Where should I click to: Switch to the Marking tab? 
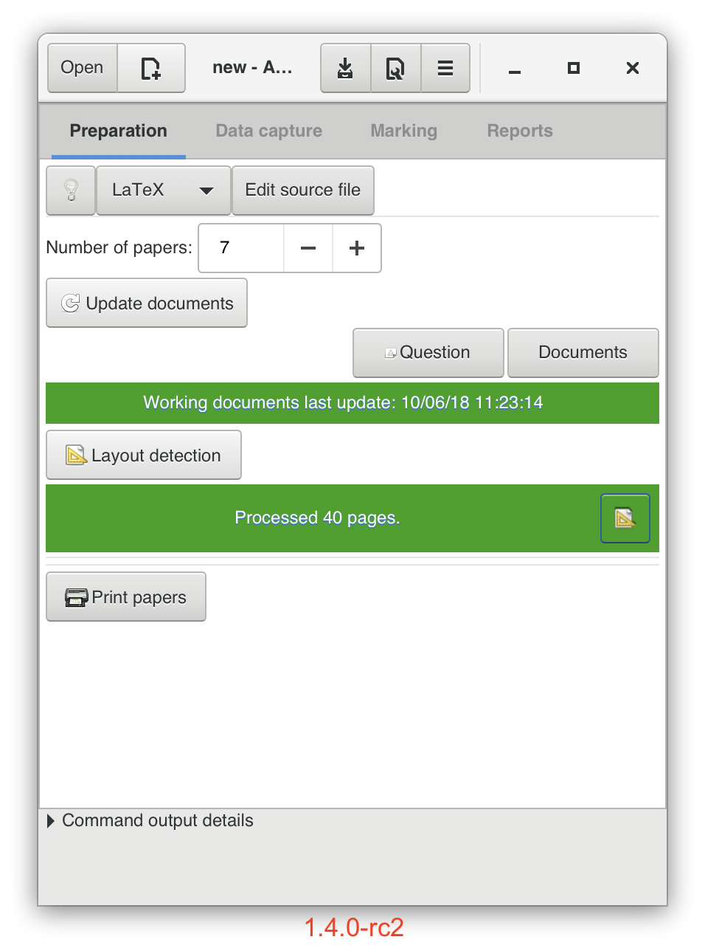point(403,131)
